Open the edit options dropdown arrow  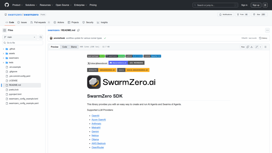260,47
